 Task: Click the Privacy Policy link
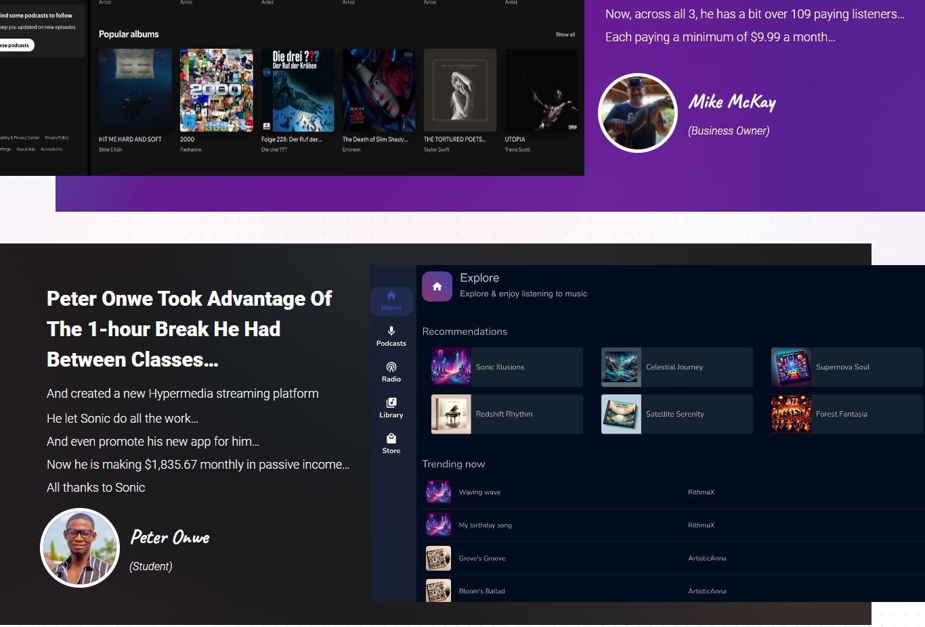click(57, 137)
